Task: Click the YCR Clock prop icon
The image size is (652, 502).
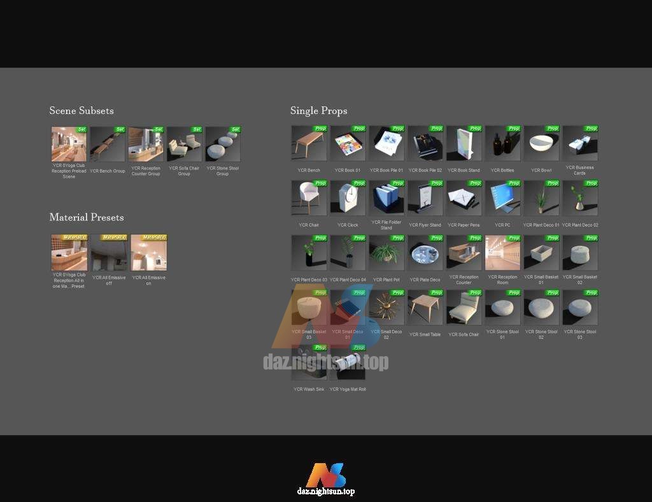Action: coord(348,198)
